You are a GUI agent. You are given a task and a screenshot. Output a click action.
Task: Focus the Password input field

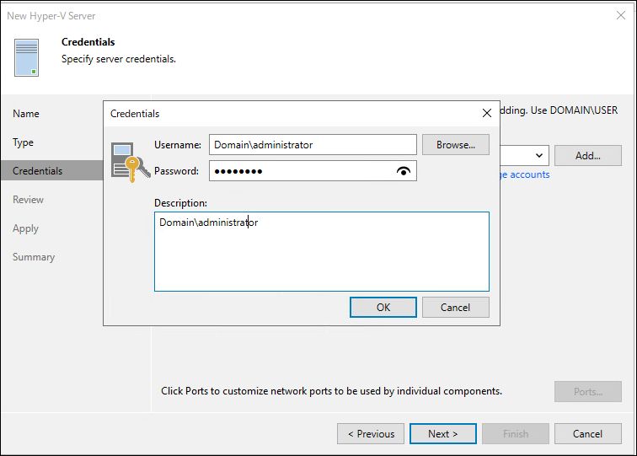(299, 171)
